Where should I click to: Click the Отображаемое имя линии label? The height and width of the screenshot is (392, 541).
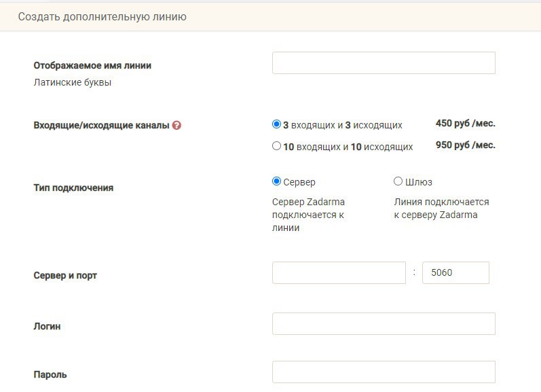[x=92, y=66]
